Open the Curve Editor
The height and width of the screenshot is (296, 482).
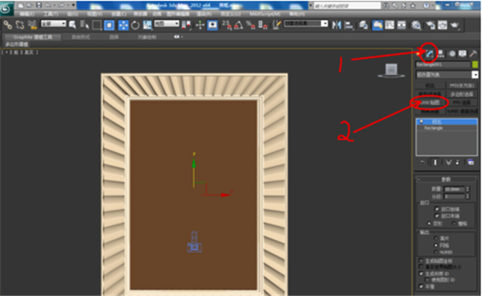click(x=390, y=25)
